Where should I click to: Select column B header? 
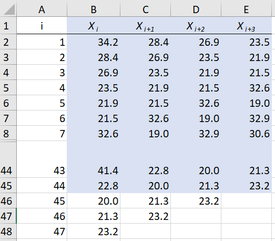(94, 9)
